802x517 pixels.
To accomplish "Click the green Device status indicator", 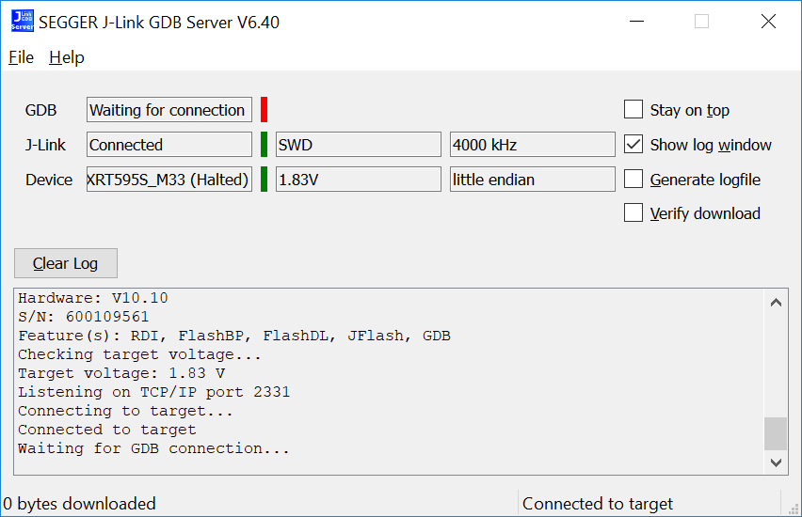I will (265, 179).
